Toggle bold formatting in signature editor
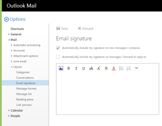Image resolution: width=162 pixels, height=126 pixels. [69, 68]
